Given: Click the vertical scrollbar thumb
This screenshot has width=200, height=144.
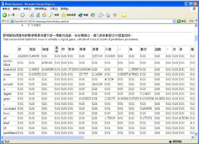Looking at the screenshot, I should 196,38.
